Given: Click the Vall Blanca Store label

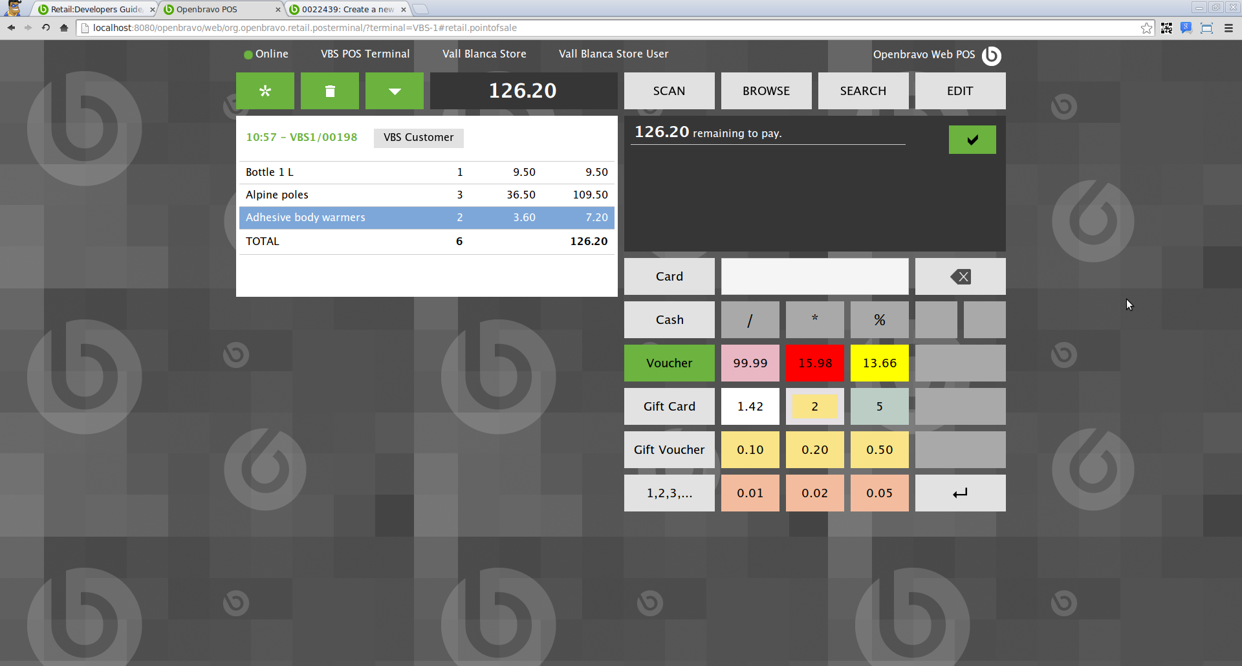Looking at the screenshot, I should click(485, 54).
